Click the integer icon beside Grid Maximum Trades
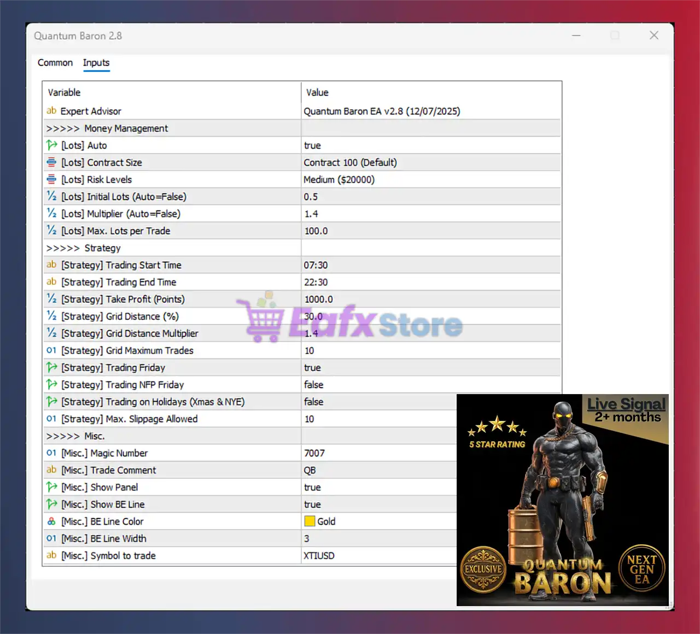Image resolution: width=700 pixels, height=634 pixels. (51, 350)
